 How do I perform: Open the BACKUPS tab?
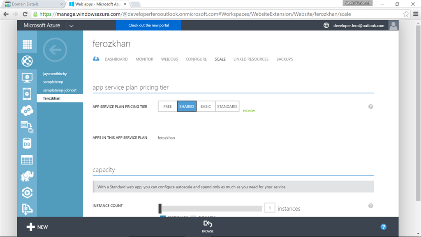285,59
